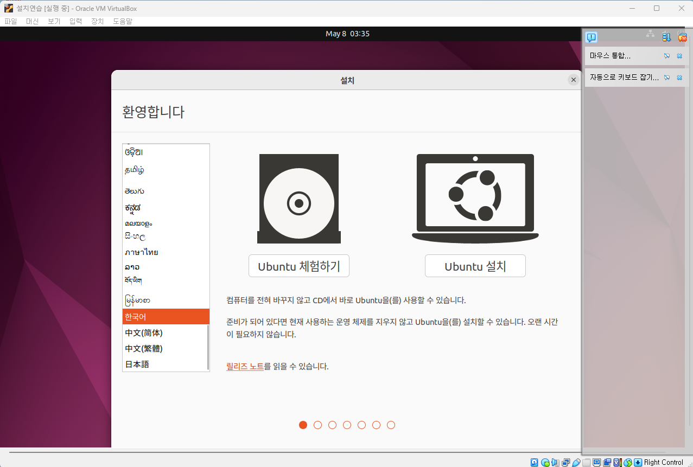This screenshot has width=693, height=467.
Task: Select ภาษาไทย in the language list
Action: pyautogui.click(x=166, y=252)
